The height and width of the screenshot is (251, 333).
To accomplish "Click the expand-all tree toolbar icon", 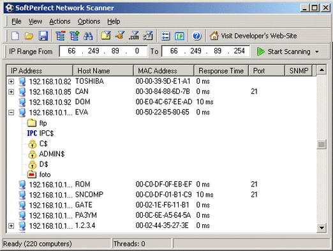I will coord(74,36).
